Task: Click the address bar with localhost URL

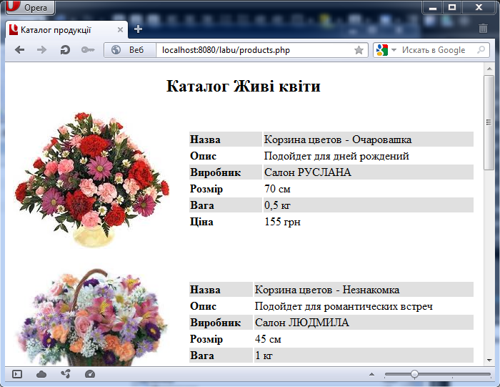Action: [250, 50]
